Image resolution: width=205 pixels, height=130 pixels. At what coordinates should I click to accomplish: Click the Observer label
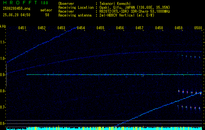[x=66, y=4]
